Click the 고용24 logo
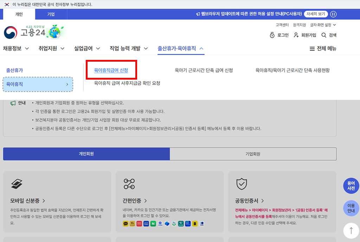Viewport: 360px width, 242px height. [x=25, y=32]
